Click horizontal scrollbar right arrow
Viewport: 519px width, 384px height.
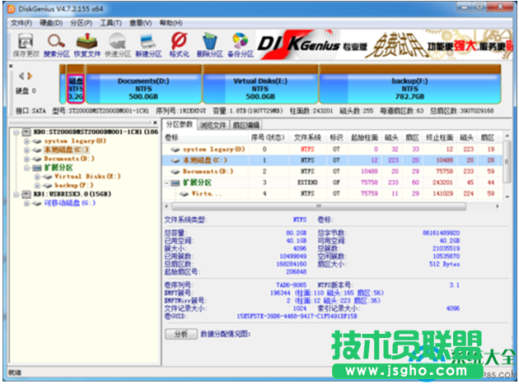497,206
